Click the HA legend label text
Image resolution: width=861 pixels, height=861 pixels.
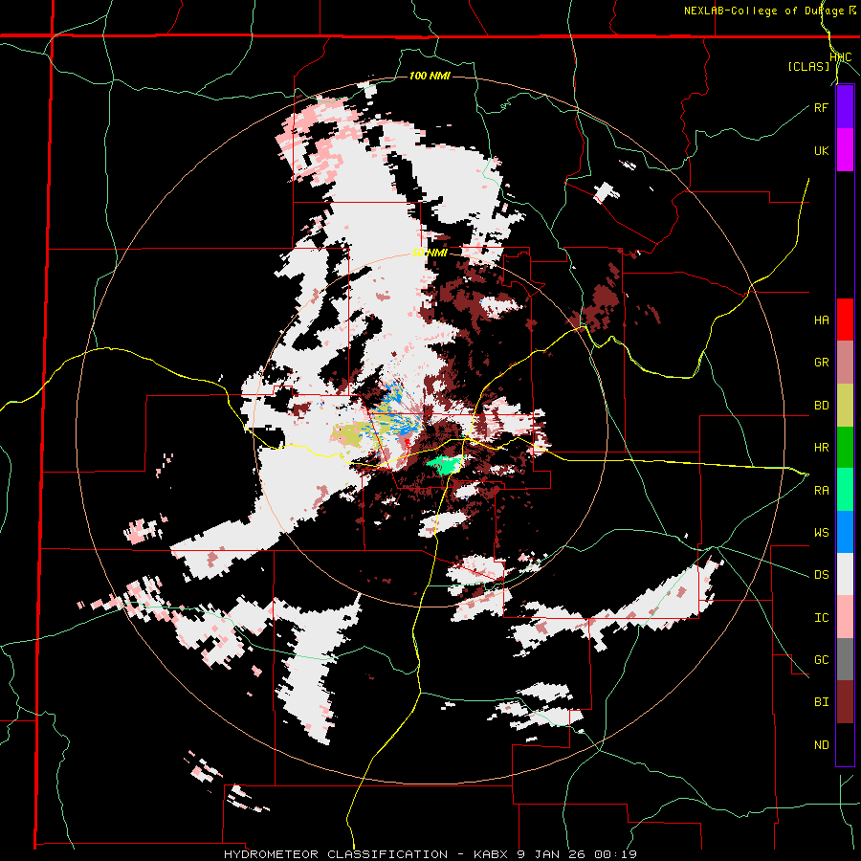click(x=822, y=320)
